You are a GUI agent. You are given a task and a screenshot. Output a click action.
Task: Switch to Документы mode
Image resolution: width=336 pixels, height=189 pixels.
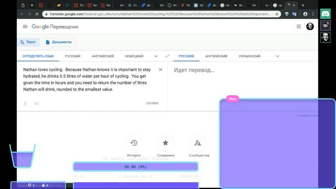tap(59, 42)
